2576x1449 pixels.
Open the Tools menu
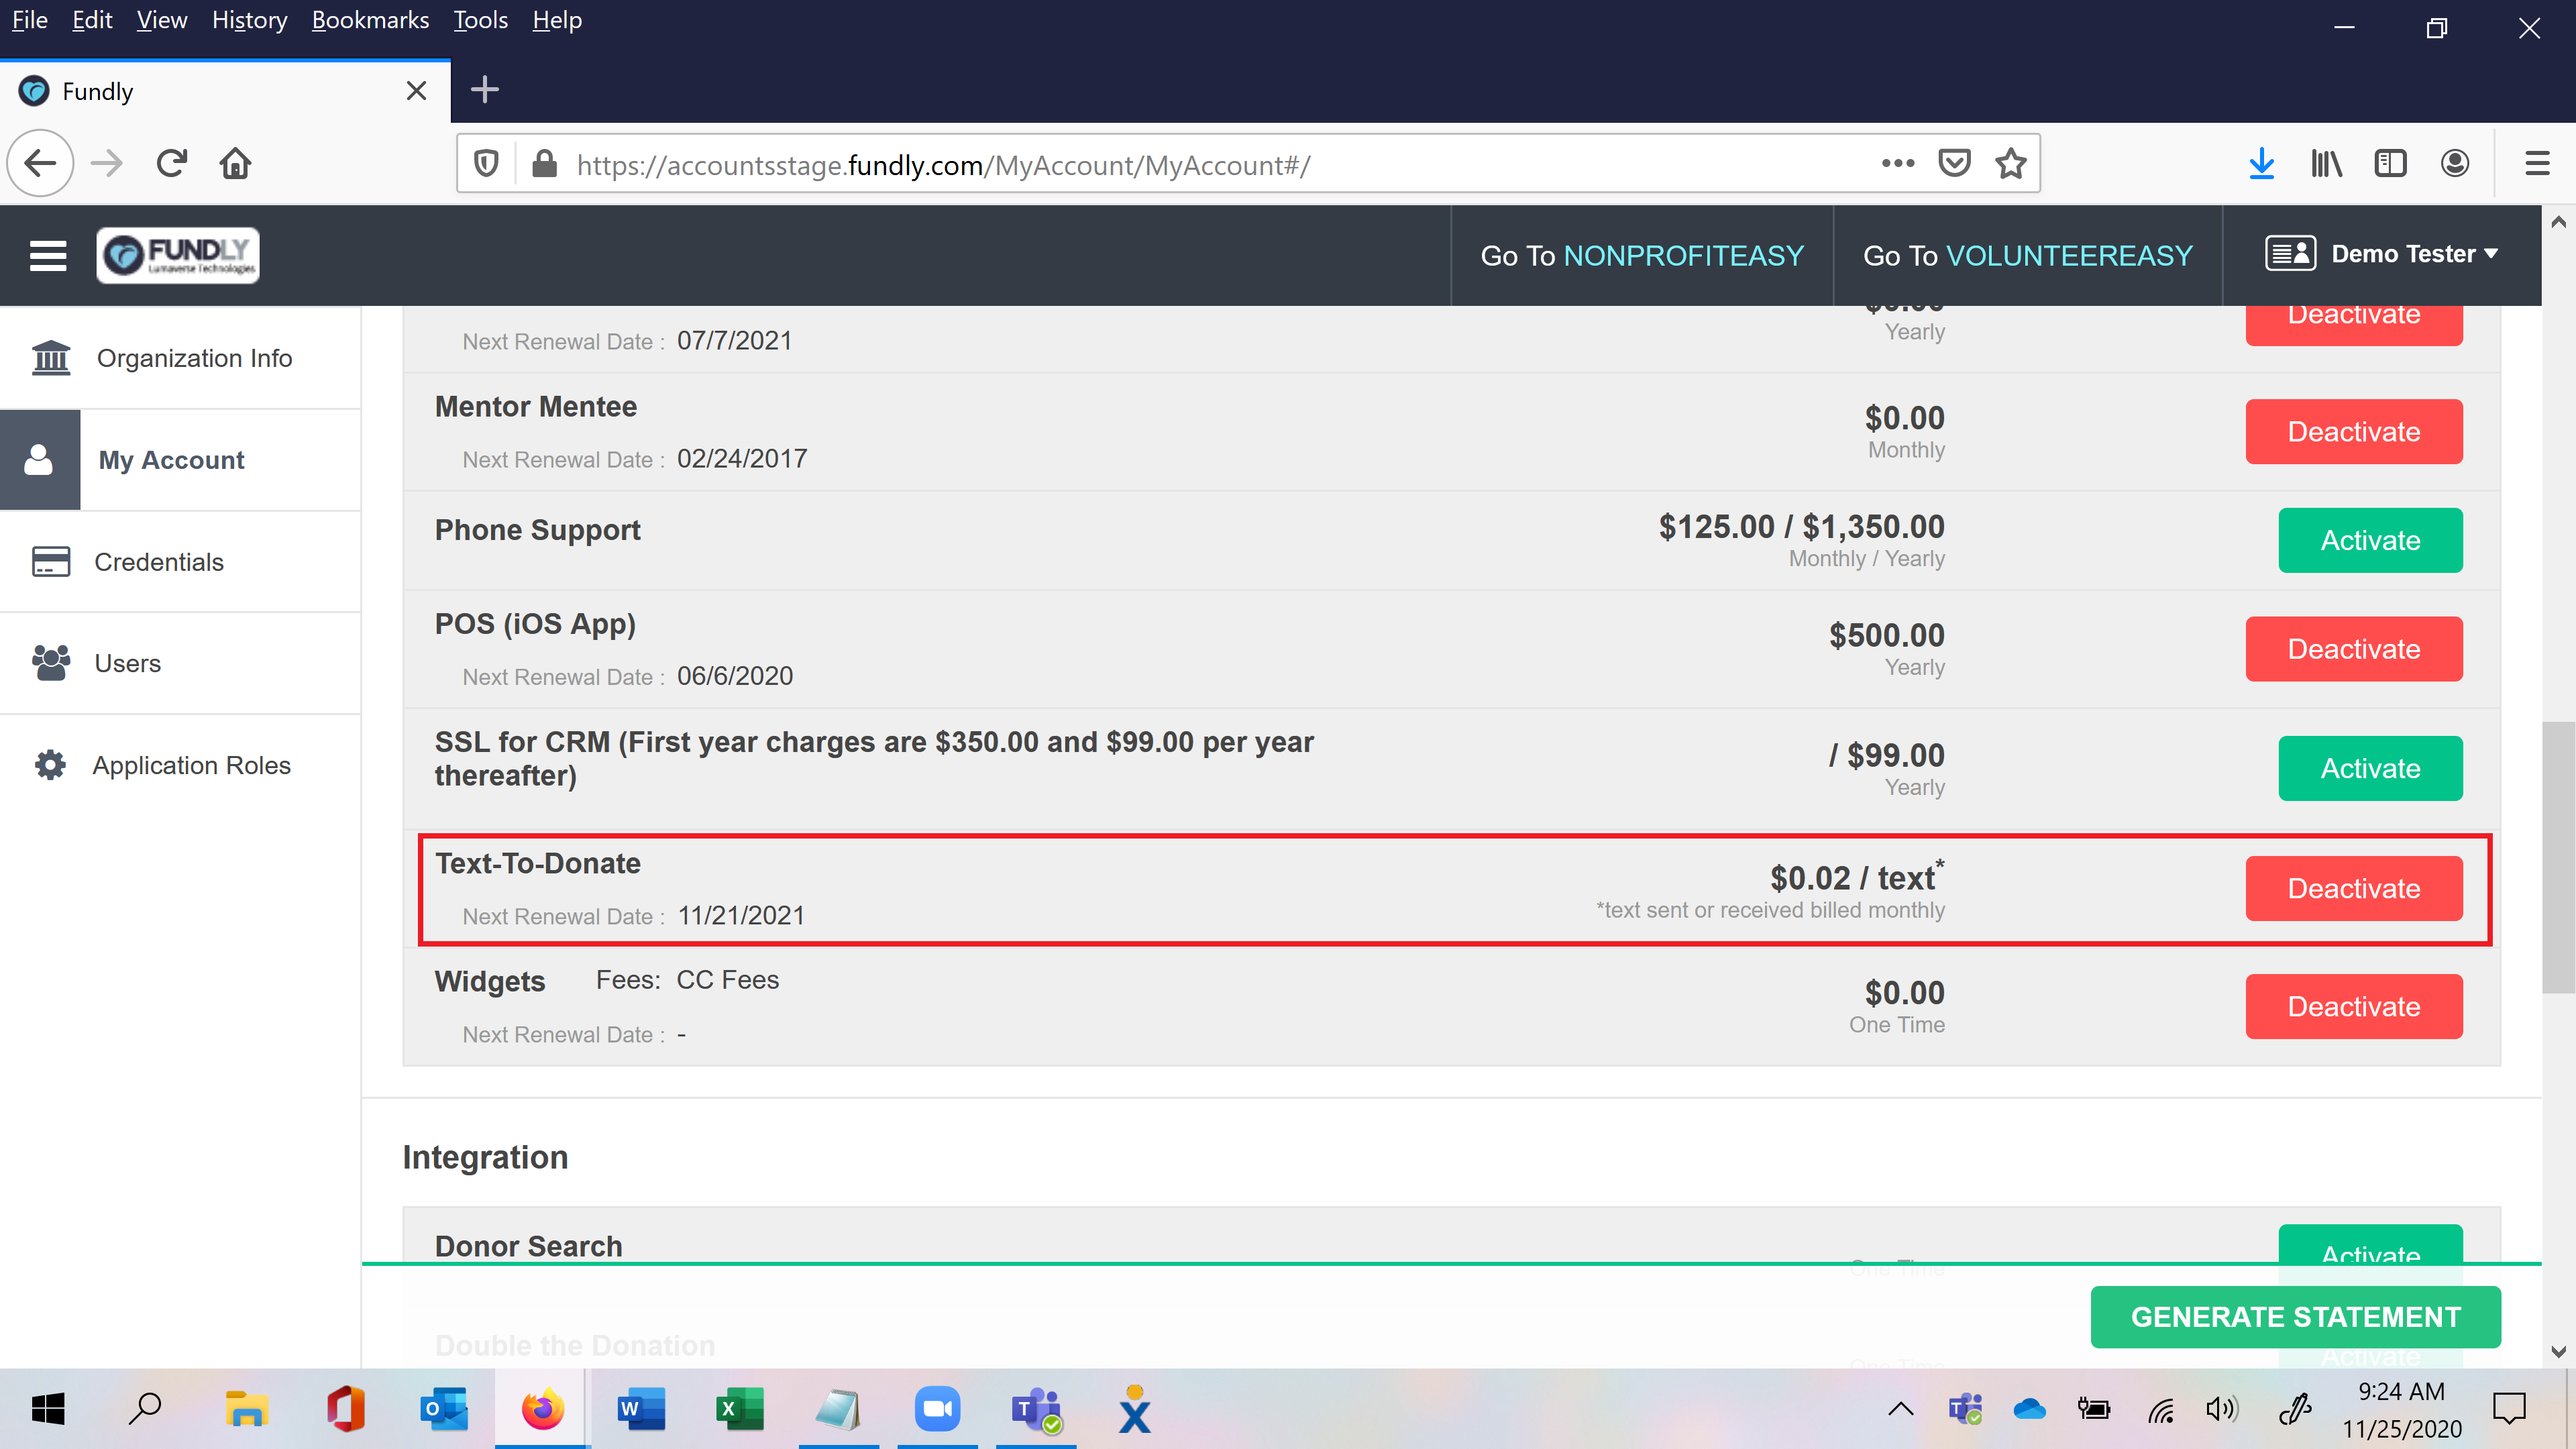[x=480, y=20]
